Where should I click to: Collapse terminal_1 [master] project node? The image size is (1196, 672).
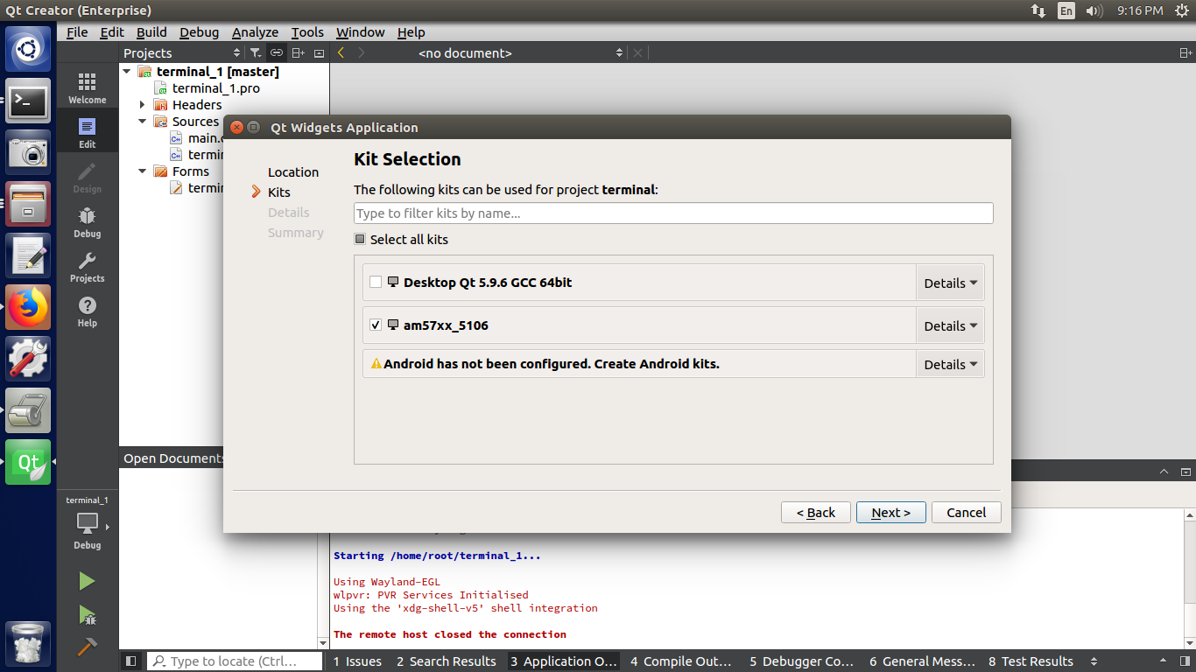[127, 72]
